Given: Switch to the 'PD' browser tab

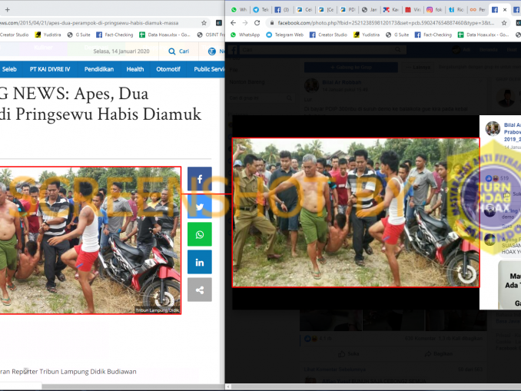Looking at the screenshot, I should (347, 10).
